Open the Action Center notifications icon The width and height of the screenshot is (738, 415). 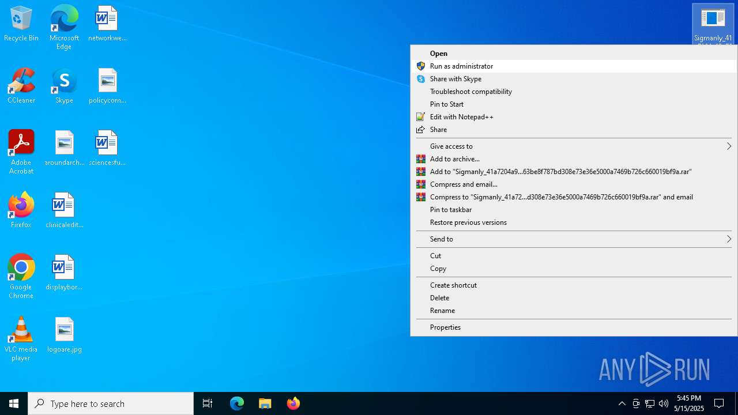pyautogui.click(x=719, y=403)
